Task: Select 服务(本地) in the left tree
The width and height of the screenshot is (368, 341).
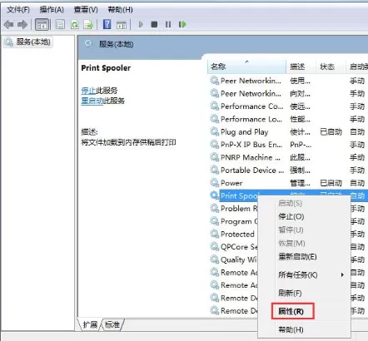Action: (27, 42)
